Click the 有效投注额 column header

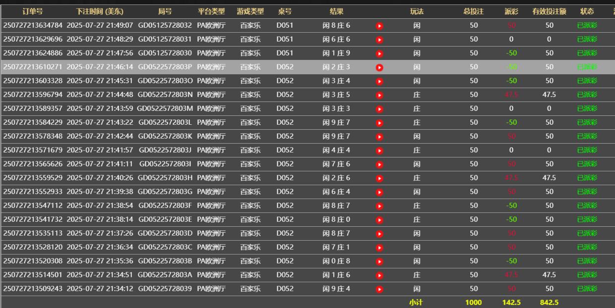coord(549,11)
